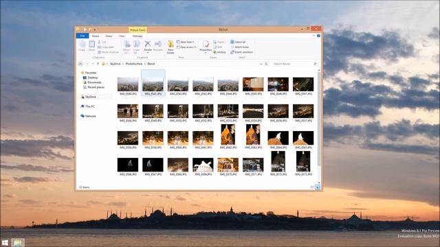Click Select none in ribbon
This screenshot has width=440, height=247.
click(240, 47)
